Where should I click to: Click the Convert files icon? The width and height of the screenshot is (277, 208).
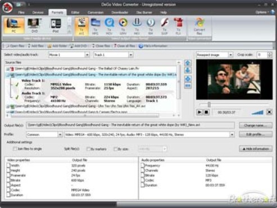tap(199, 26)
